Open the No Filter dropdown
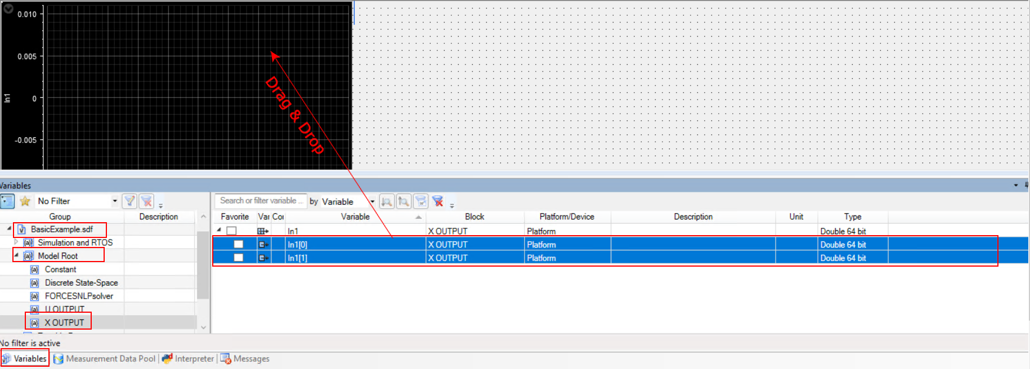This screenshot has height=369, width=1030. [115, 201]
